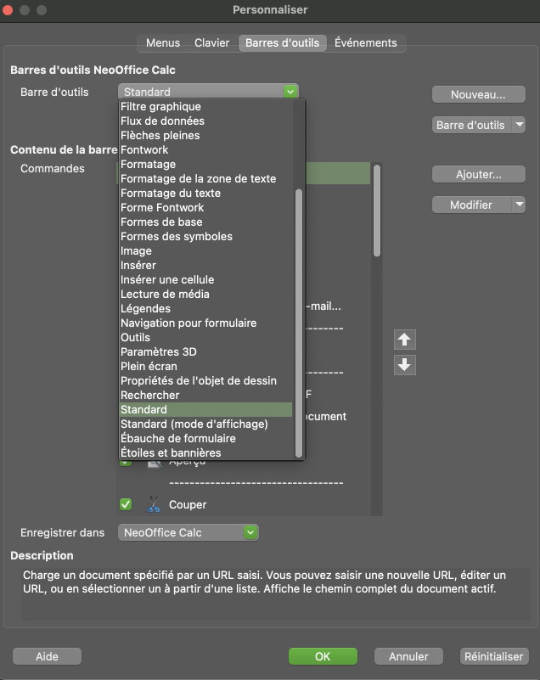The image size is (540, 680).
Task: Click the toolbar dropdown list scrollbar
Action: pyautogui.click(x=298, y=323)
